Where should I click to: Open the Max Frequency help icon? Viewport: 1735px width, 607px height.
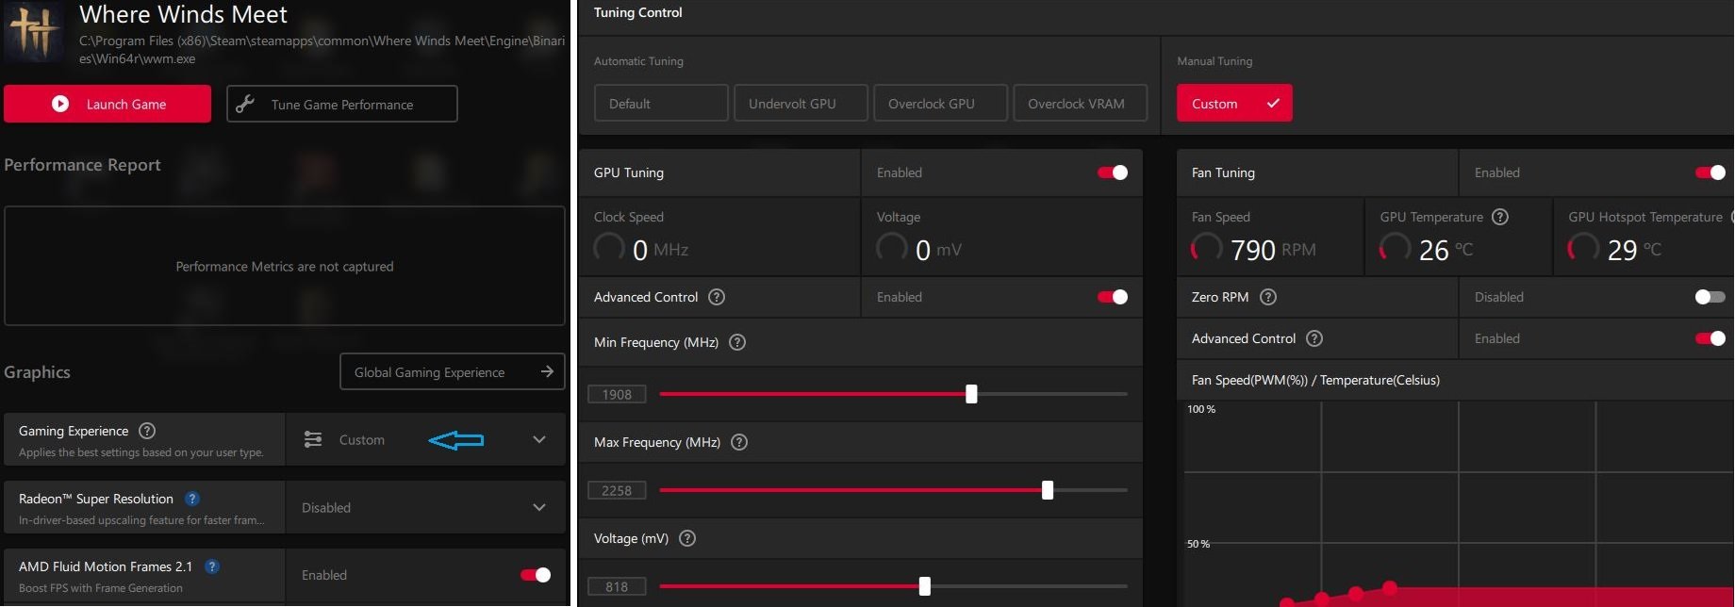coord(739,442)
